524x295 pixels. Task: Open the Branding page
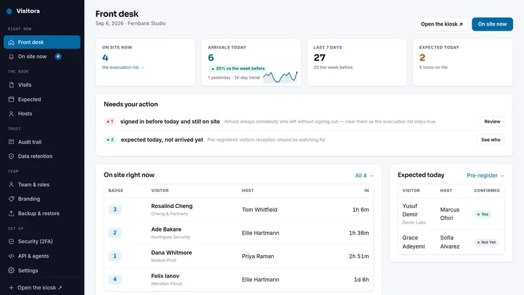[42, 199]
